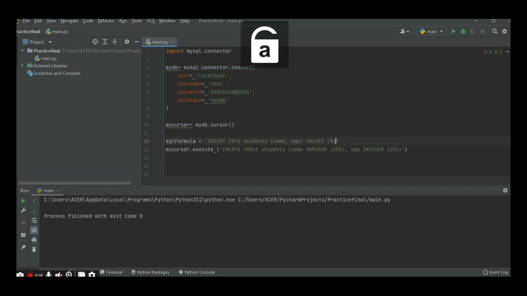
Task: Open IDE settings gear at top right
Action: (504, 31)
